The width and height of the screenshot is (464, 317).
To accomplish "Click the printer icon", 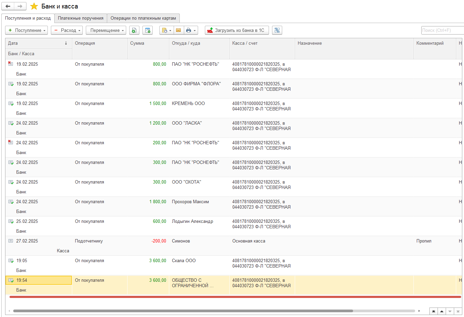I will 189,30.
